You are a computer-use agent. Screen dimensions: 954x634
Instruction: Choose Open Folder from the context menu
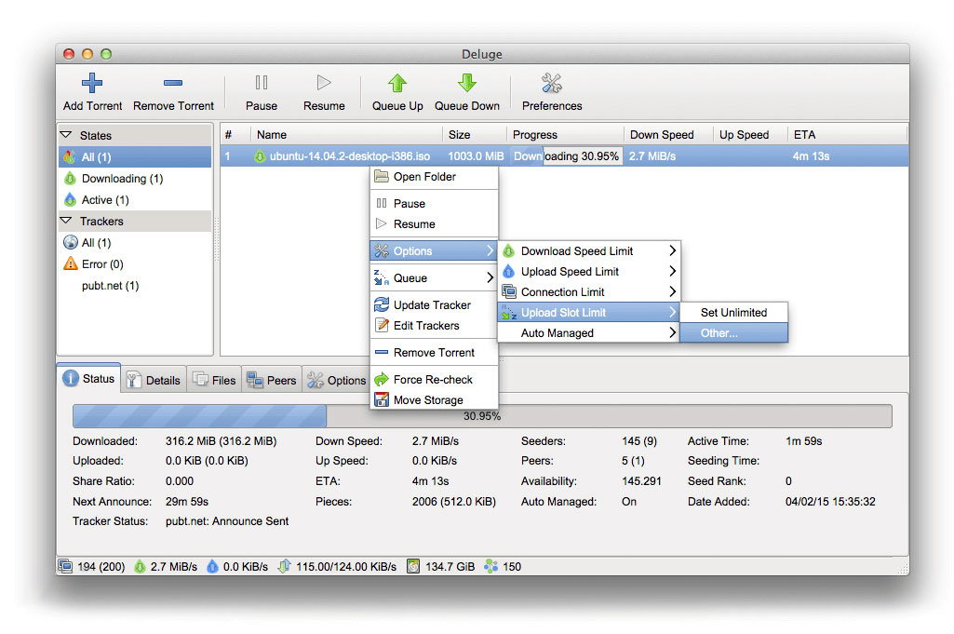point(434,177)
